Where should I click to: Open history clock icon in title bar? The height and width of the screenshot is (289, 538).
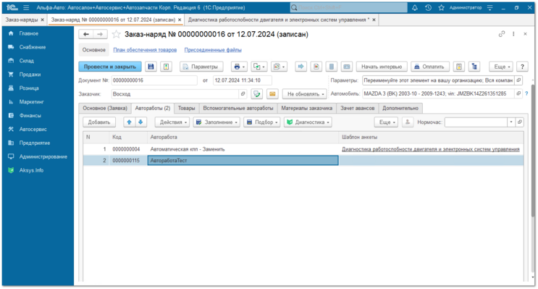[x=428, y=7]
